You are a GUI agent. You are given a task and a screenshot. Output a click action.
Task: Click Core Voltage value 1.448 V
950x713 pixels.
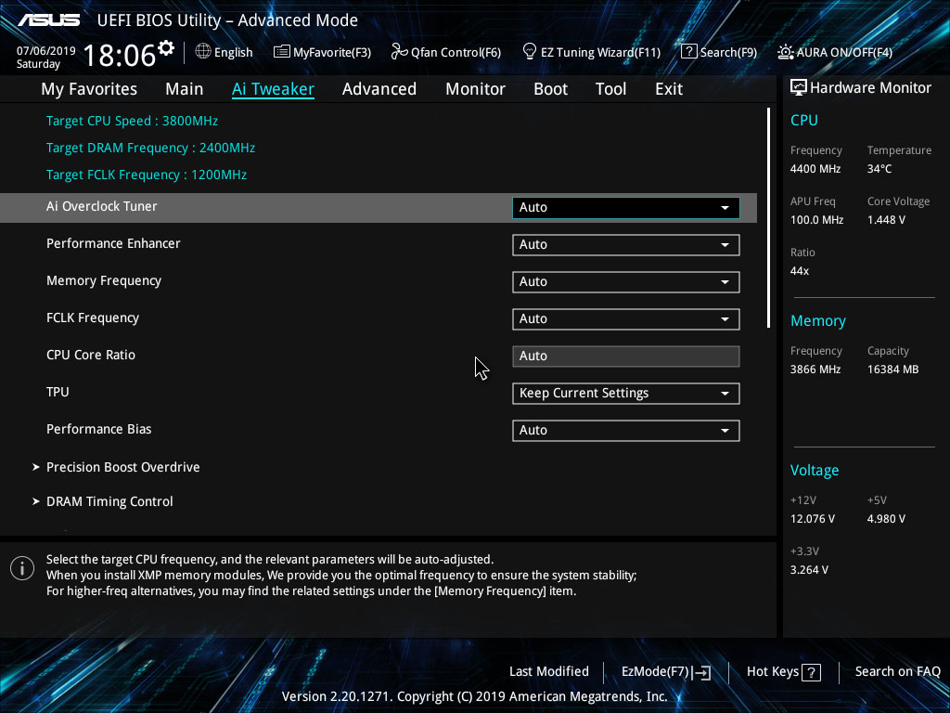(886, 220)
